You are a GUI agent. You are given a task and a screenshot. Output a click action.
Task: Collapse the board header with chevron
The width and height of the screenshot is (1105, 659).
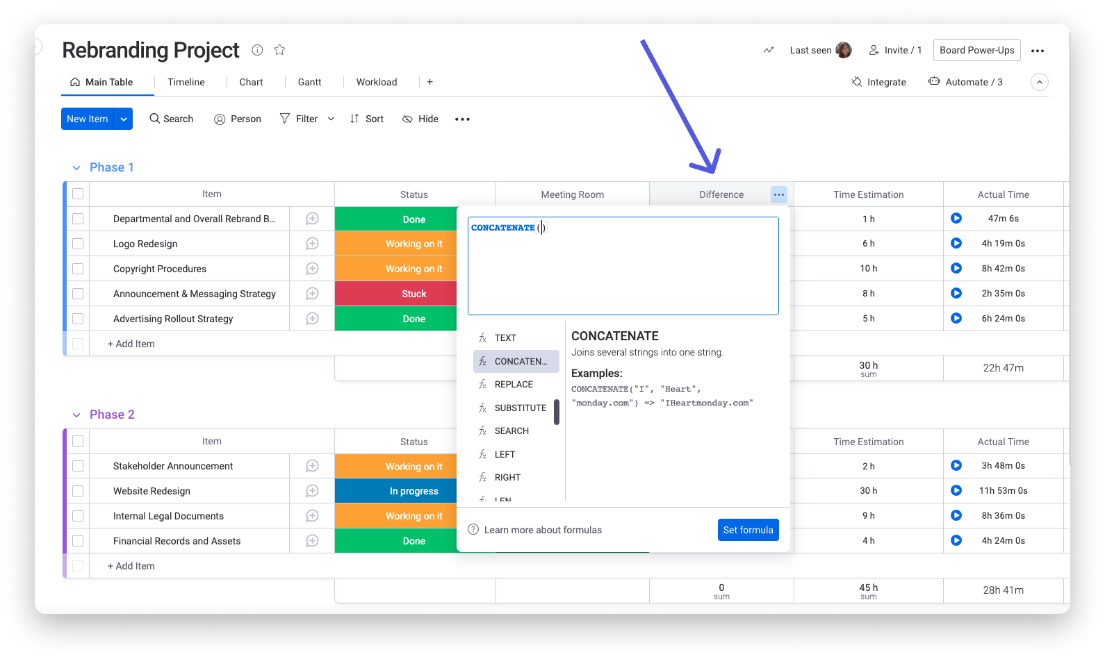[x=1040, y=82]
